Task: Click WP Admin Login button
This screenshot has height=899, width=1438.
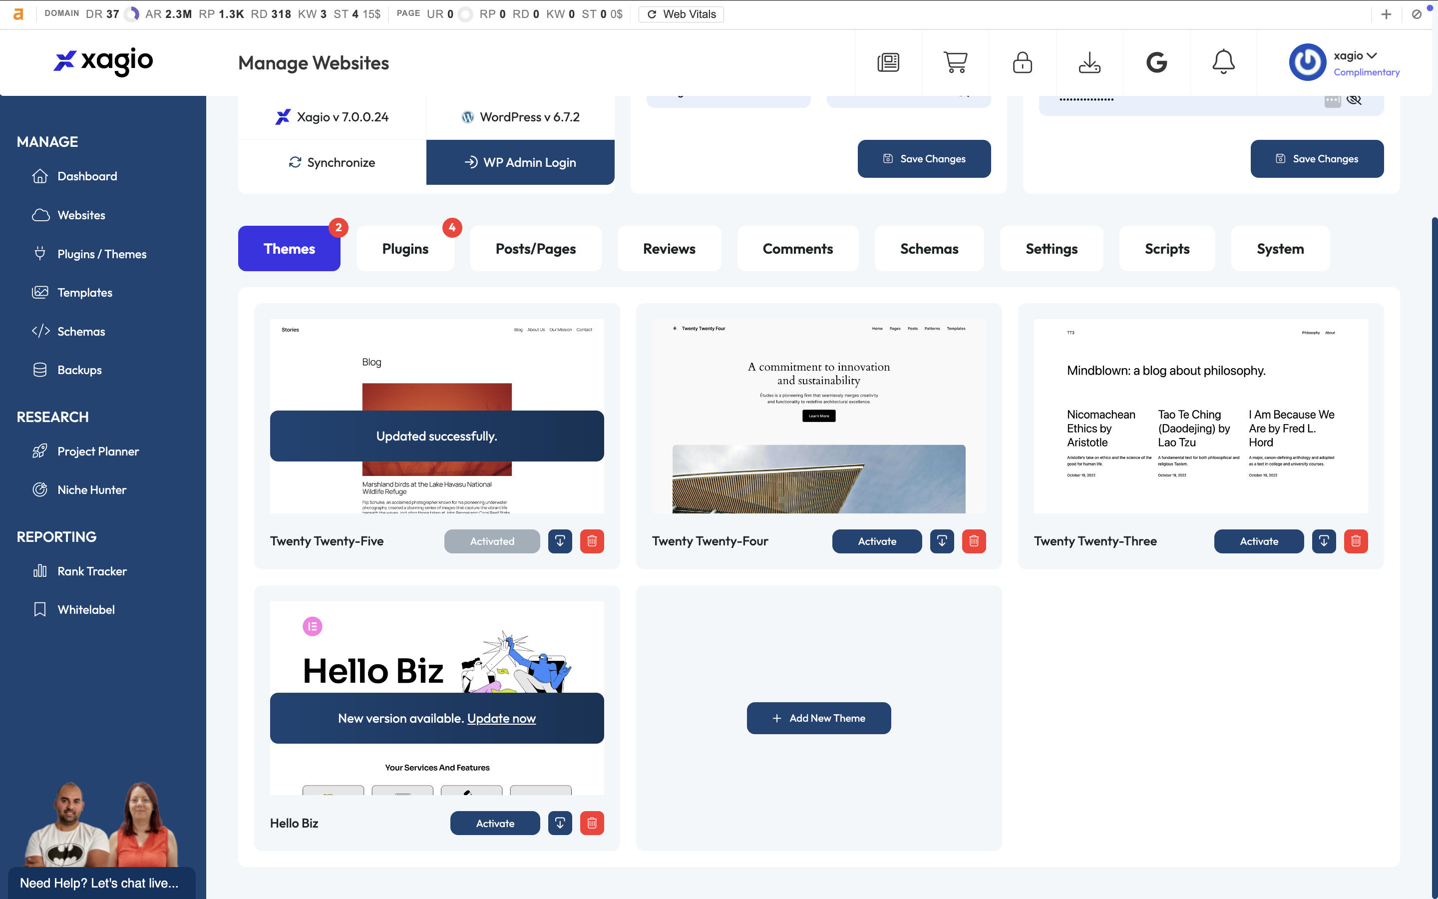Action: tap(520, 162)
